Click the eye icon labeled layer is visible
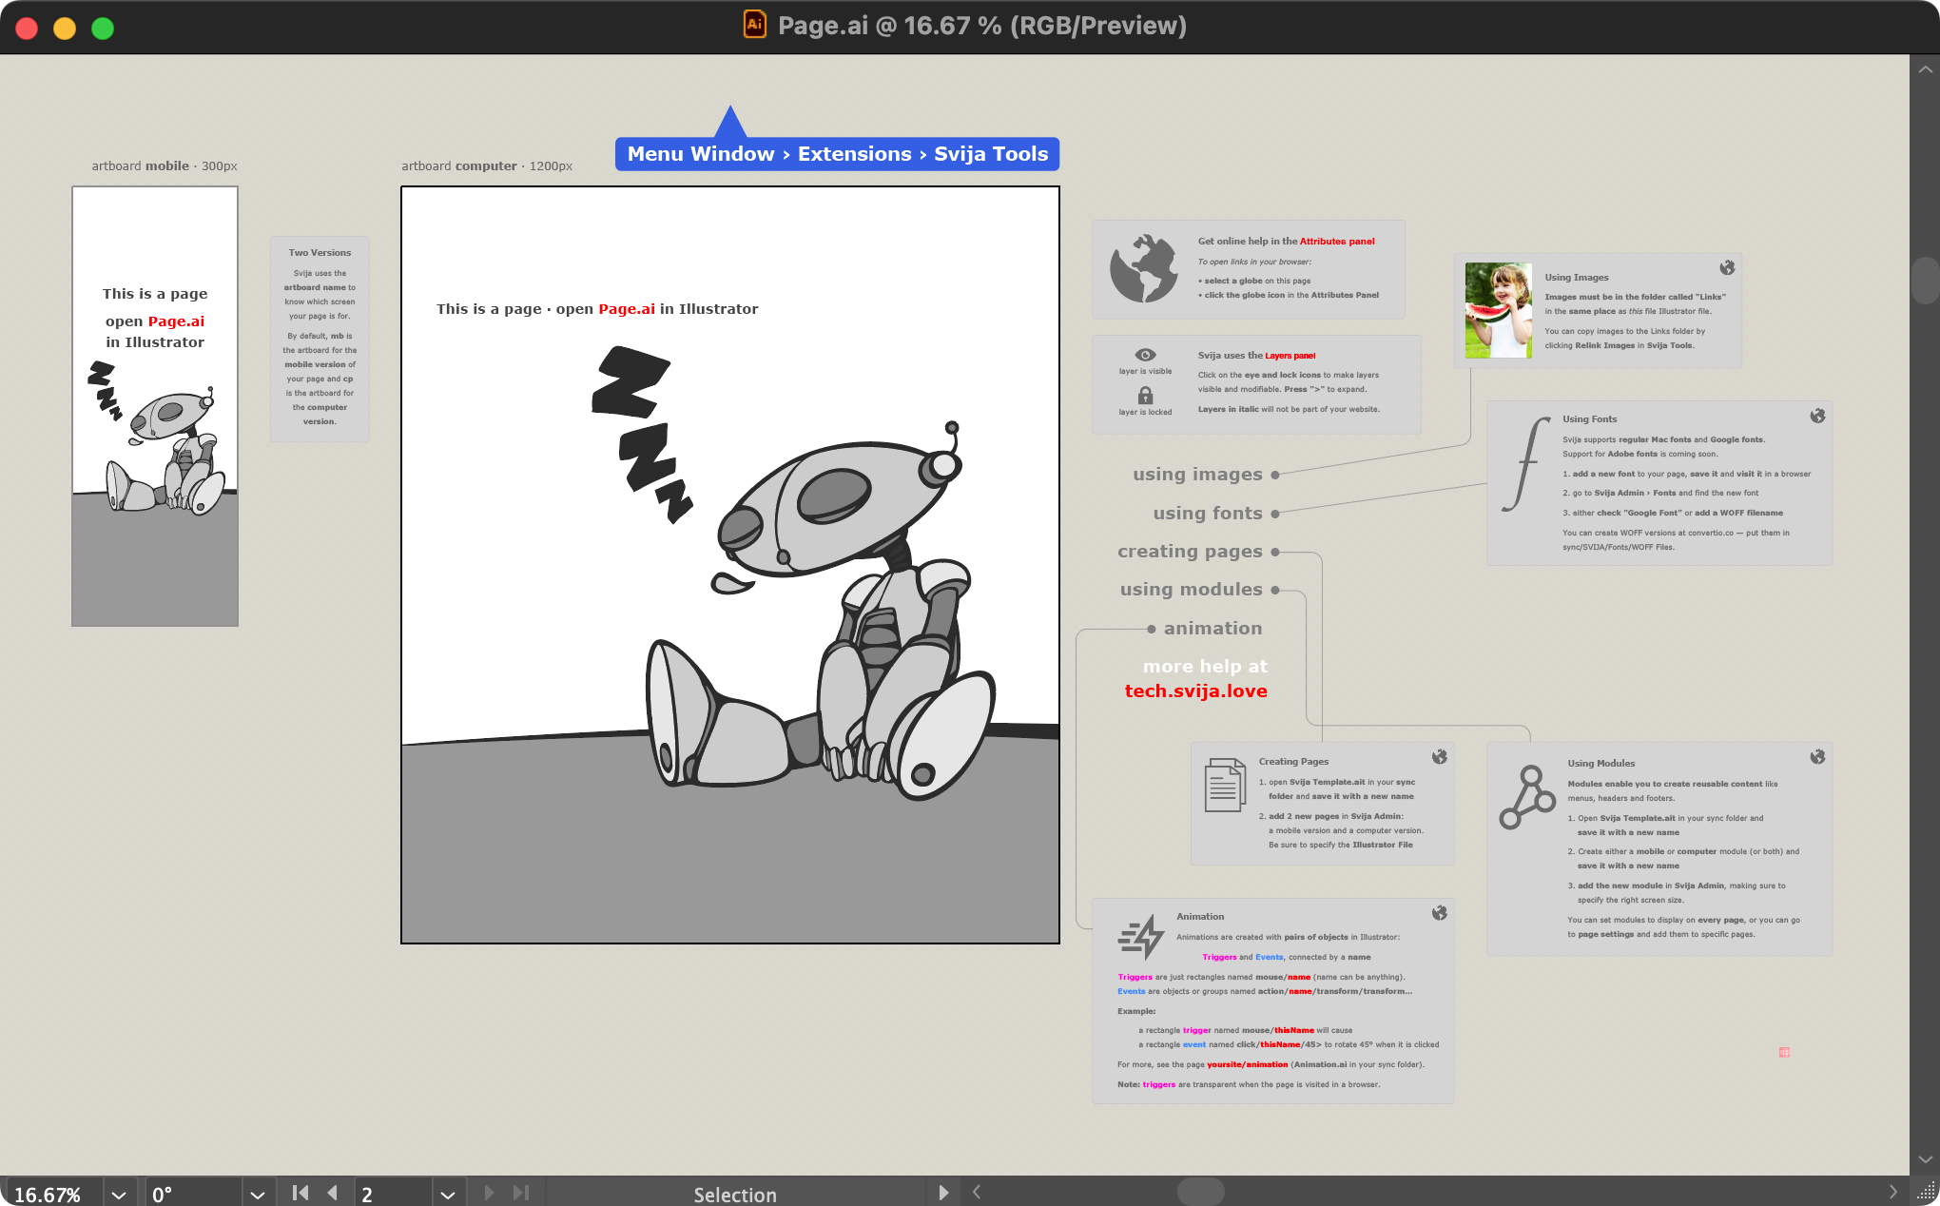The height and width of the screenshot is (1206, 1940). point(1145,355)
